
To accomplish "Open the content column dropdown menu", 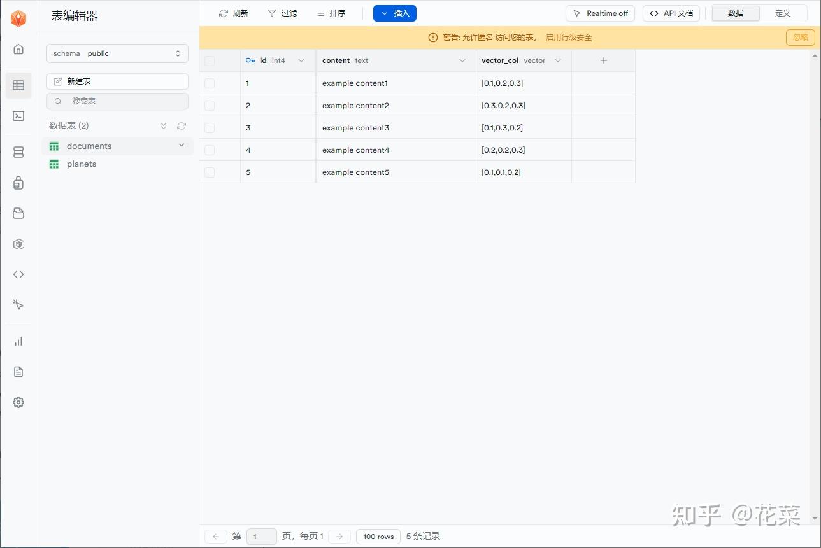I will [462, 60].
